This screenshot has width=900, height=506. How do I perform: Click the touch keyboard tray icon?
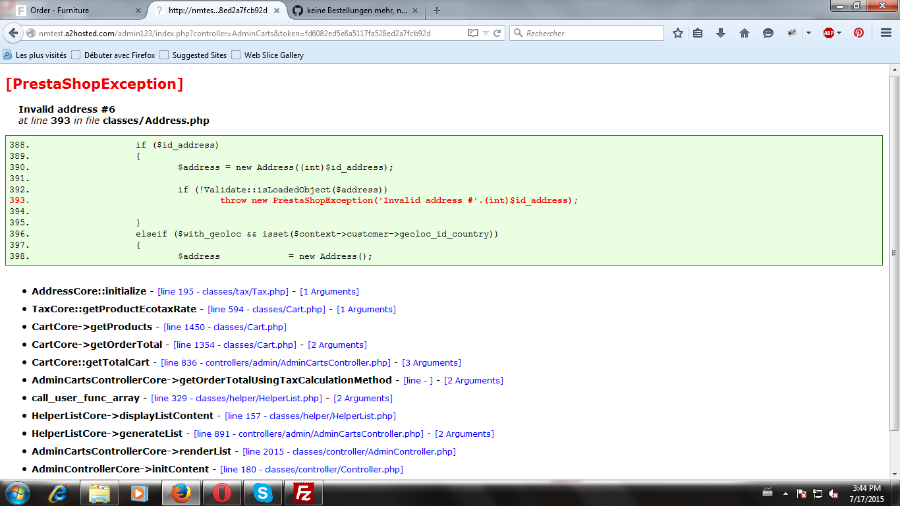coord(768,493)
